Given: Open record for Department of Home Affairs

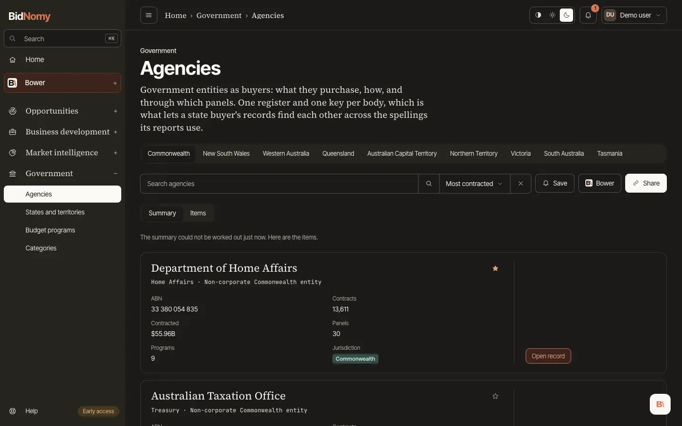Looking at the screenshot, I should tap(548, 356).
